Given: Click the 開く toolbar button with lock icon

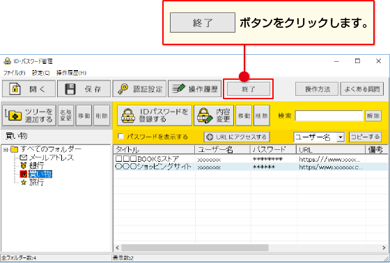Looking at the screenshot, I should coord(29,89).
